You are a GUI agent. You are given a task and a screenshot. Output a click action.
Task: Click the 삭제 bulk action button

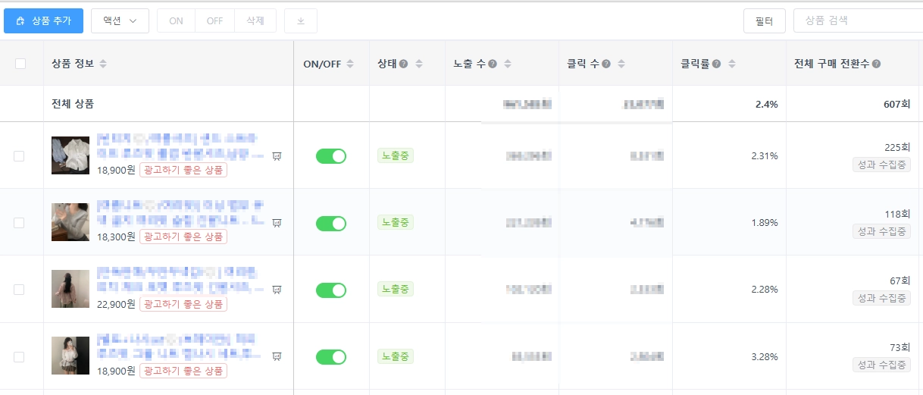[255, 21]
